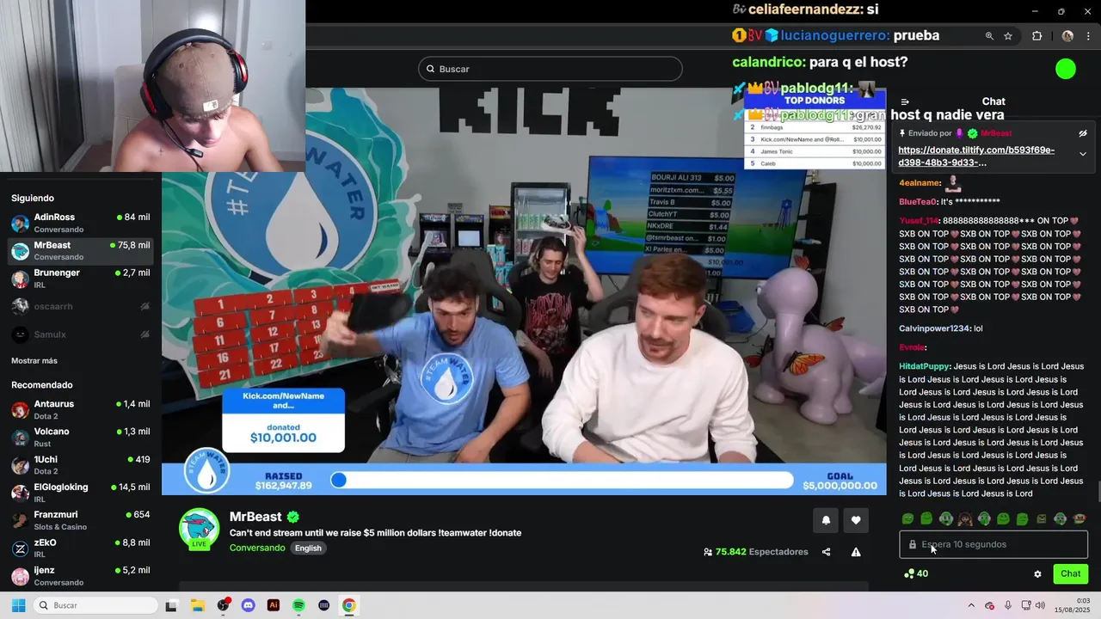1101x619 pixels.
Task: Click username HitdatPuppy in chat
Action: [924, 366]
